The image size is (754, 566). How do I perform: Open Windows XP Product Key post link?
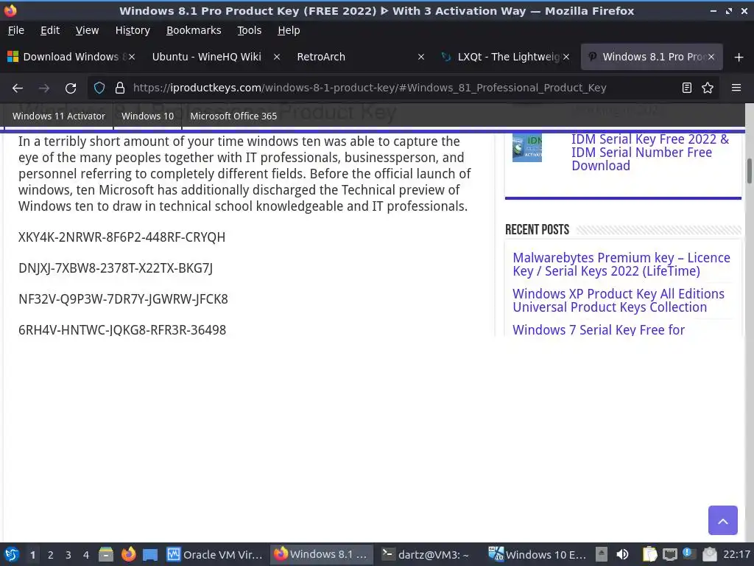[x=619, y=301]
